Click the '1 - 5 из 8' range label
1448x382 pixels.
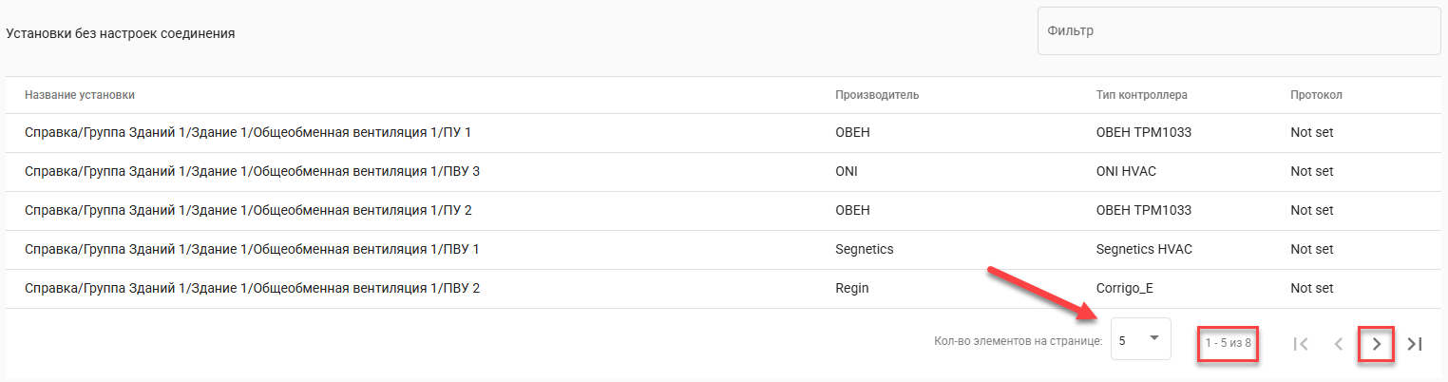pyautogui.click(x=1228, y=342)
